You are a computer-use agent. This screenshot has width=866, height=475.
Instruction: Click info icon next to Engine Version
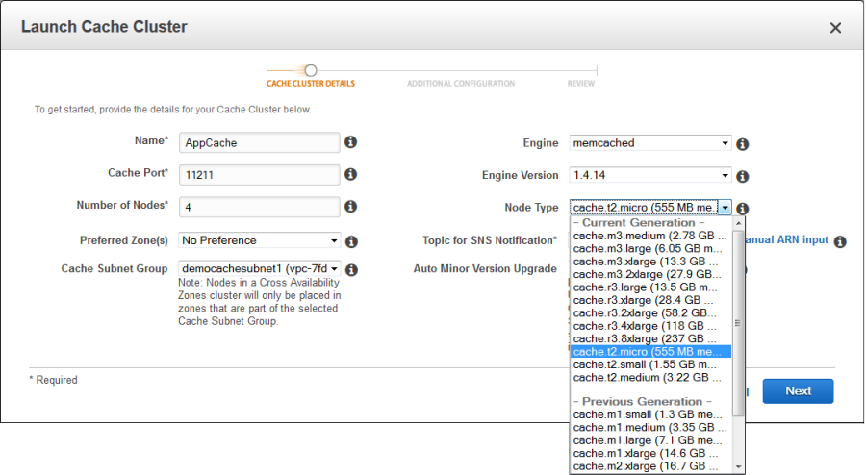coord(743,177)
